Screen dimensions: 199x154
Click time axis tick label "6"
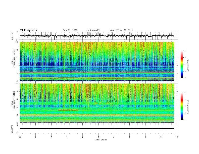pos(114,137)
